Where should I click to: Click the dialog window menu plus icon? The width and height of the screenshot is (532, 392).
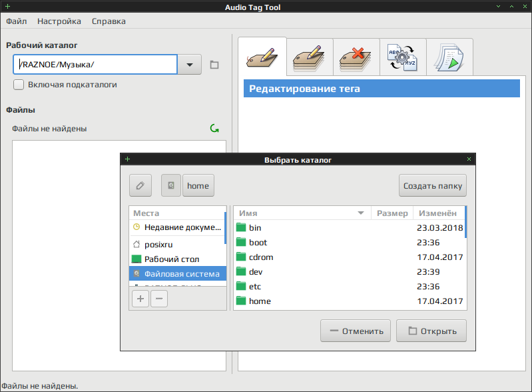pyautogui.click(x=128, y=159)
